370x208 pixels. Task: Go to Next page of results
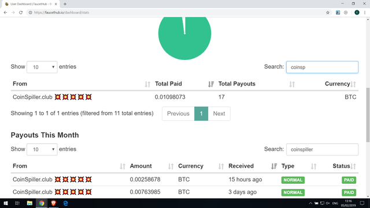(x=219, y=114)
